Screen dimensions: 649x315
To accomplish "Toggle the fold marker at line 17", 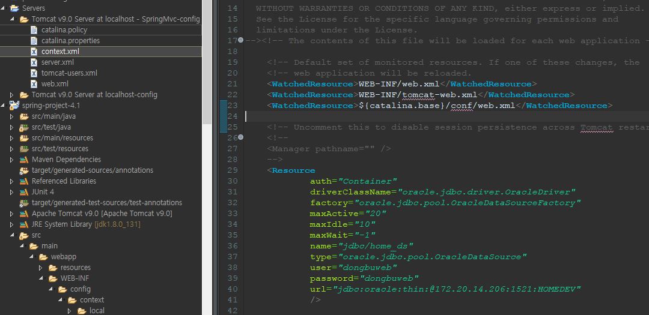I will (240, 41).
